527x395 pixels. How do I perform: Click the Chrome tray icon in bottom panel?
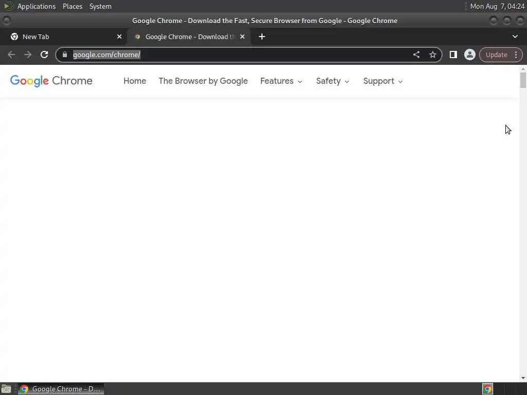tap(487, 389)
